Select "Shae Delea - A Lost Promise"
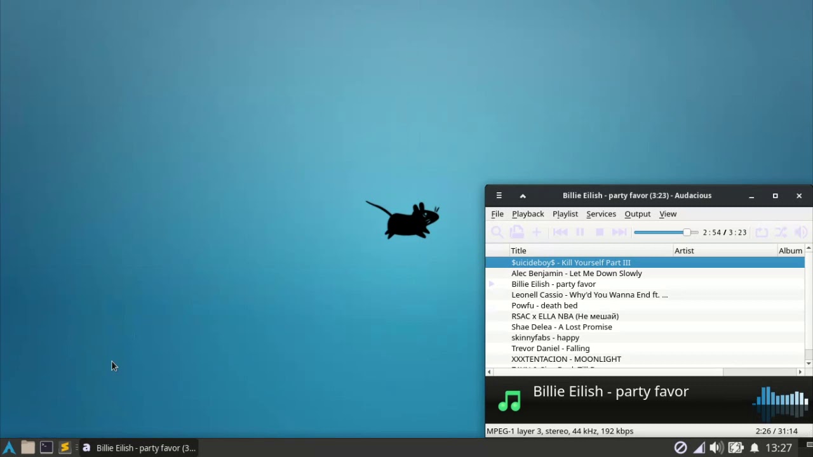This screenshot has width=813, height=457. pos(645,327)
